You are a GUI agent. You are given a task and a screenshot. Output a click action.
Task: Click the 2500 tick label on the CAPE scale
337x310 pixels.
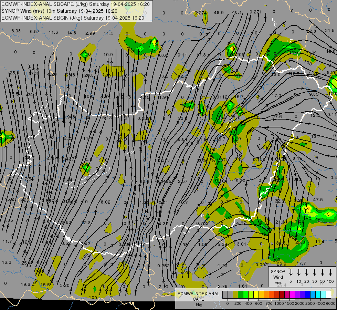click(310, 303)
